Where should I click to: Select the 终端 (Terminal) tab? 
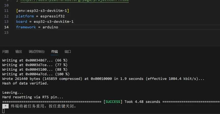click(x=55, y=52)
